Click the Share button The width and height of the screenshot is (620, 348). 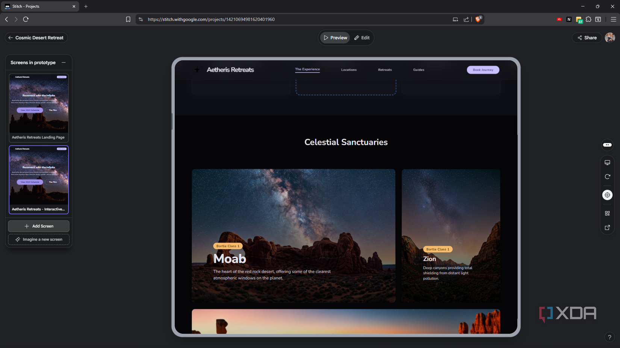pyautogui.click(x=587, y=38)
